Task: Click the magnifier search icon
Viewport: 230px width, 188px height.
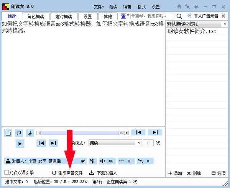Action: 179,16
